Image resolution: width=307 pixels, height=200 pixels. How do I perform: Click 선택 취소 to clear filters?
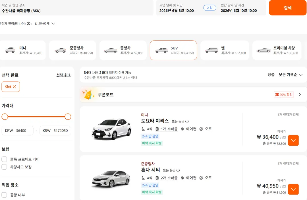point(64,75)
